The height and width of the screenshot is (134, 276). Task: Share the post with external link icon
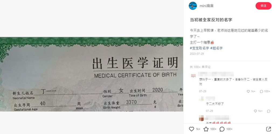(268, 129)
